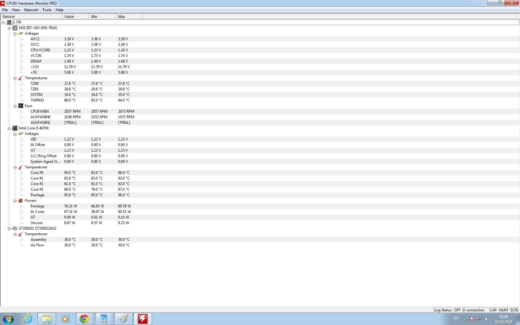Click the Powers section flame icon
520x325 pixels.
(x=21, y=201)
